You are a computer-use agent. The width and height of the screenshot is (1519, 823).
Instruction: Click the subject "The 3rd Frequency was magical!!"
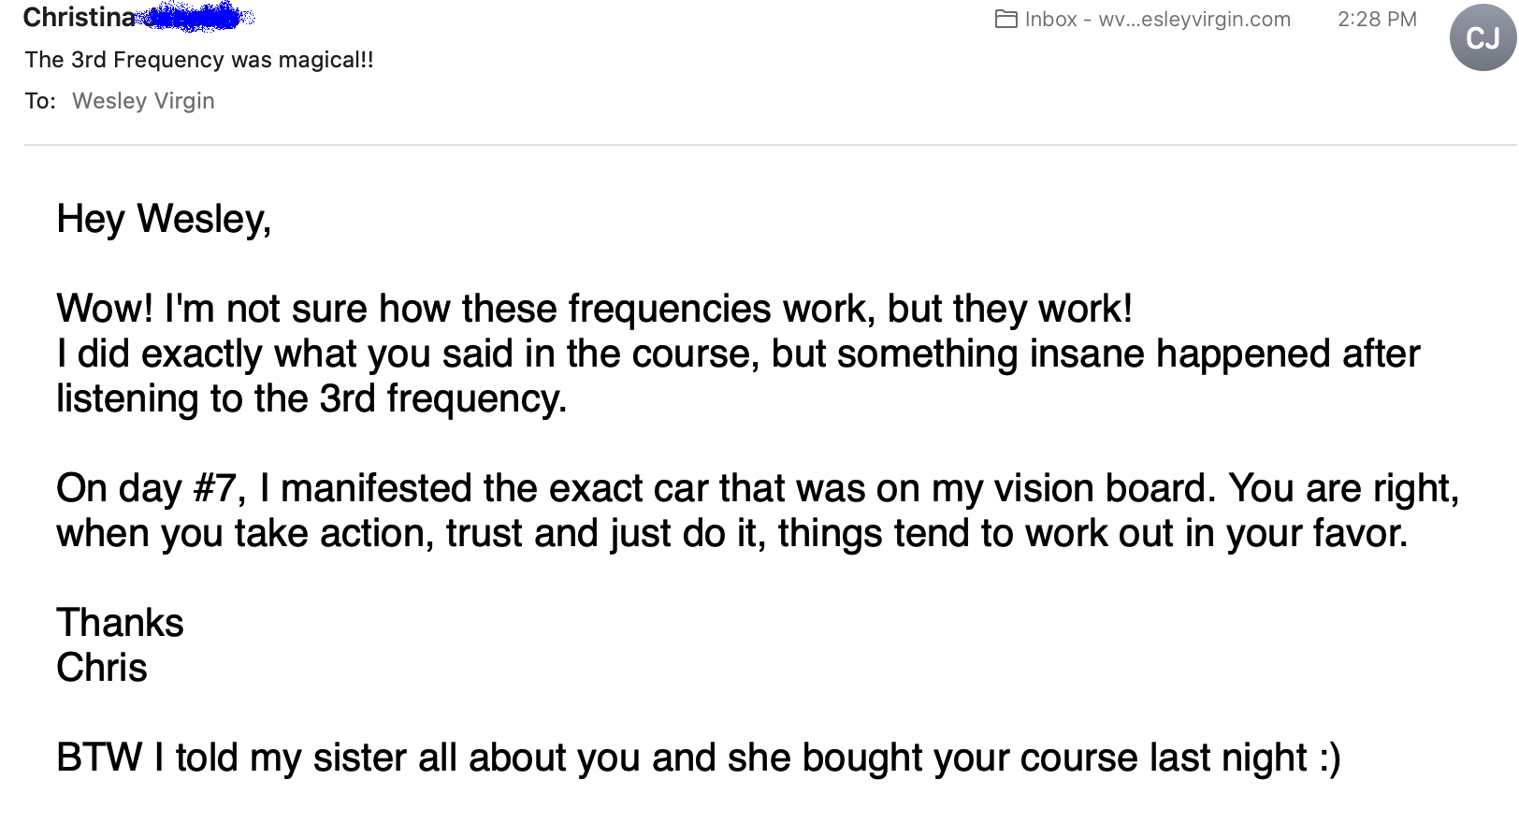coord(199,60)
